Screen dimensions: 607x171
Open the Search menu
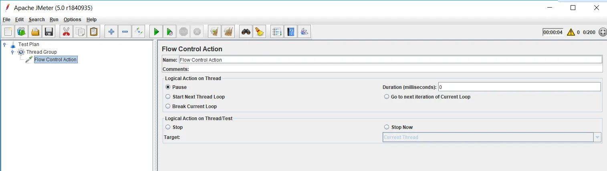click(x=37, y=19)
